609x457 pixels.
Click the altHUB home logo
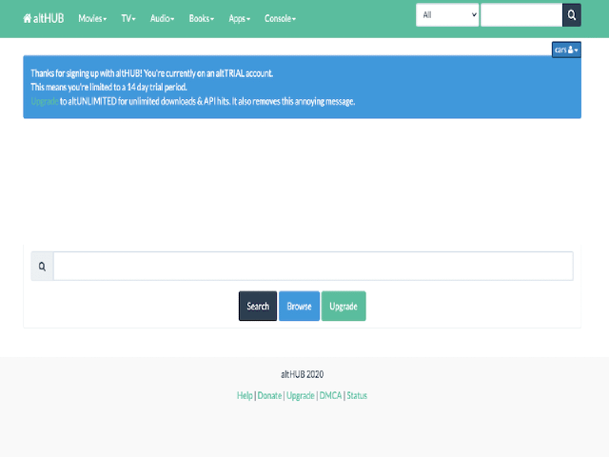click(x=43, y=18)
